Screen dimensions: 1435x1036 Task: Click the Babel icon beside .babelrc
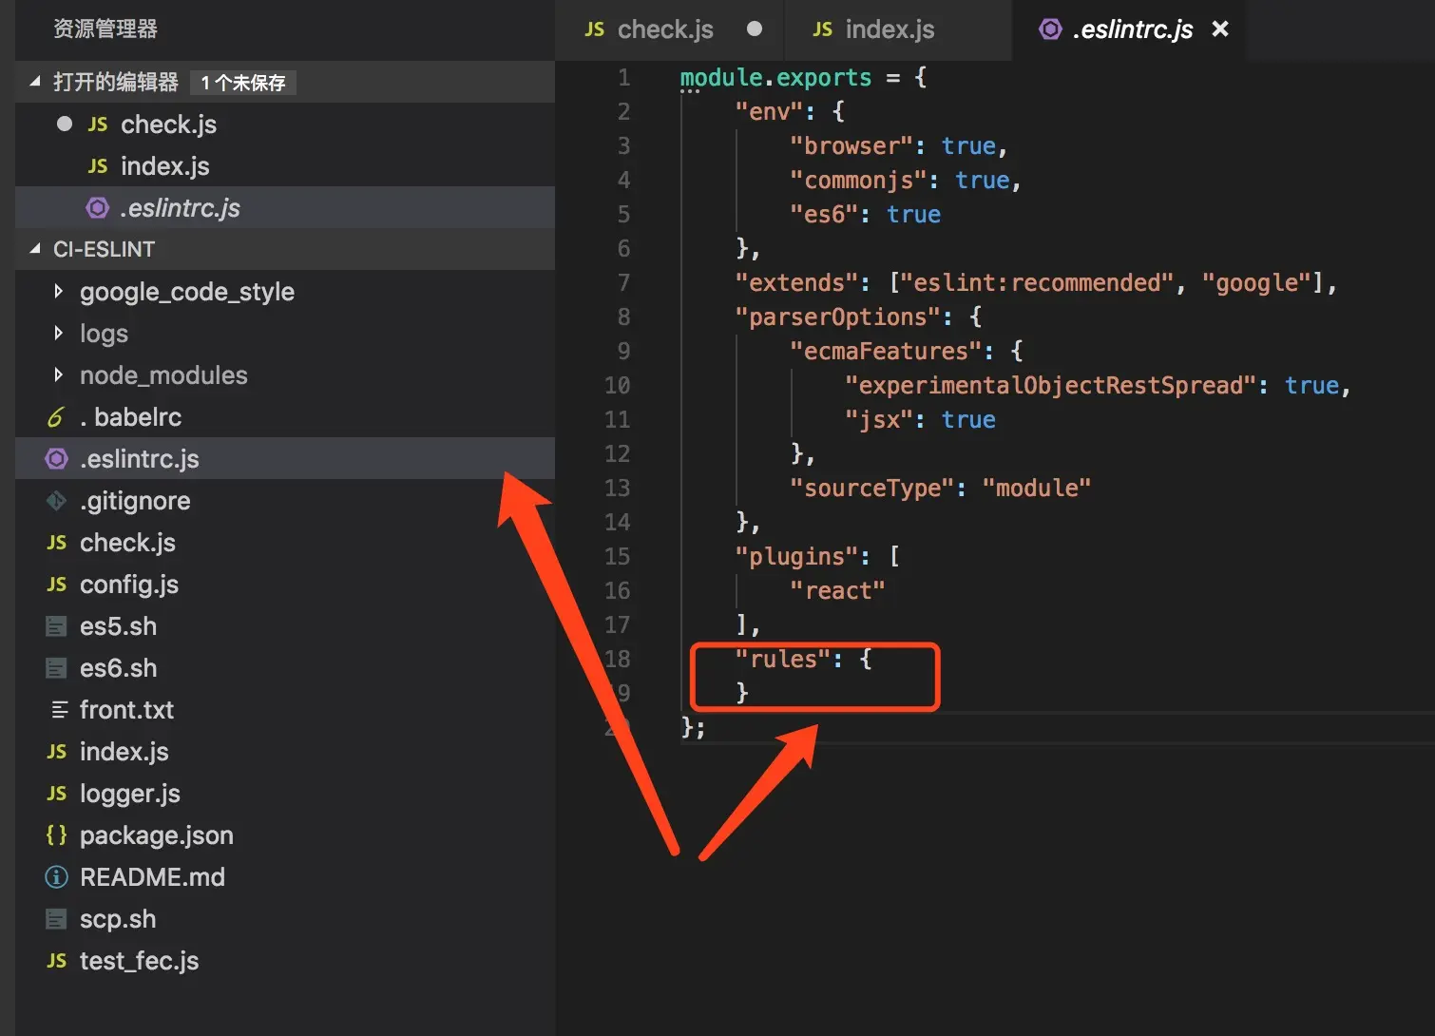56,417
